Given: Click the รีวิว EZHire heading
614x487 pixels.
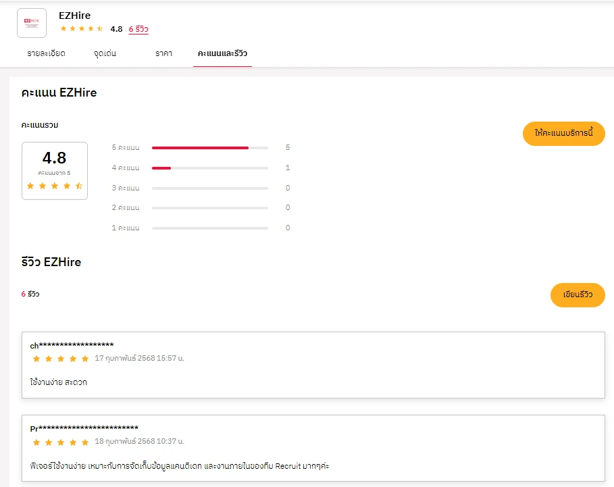Looking at the screenshot, I should pos(51,262).
